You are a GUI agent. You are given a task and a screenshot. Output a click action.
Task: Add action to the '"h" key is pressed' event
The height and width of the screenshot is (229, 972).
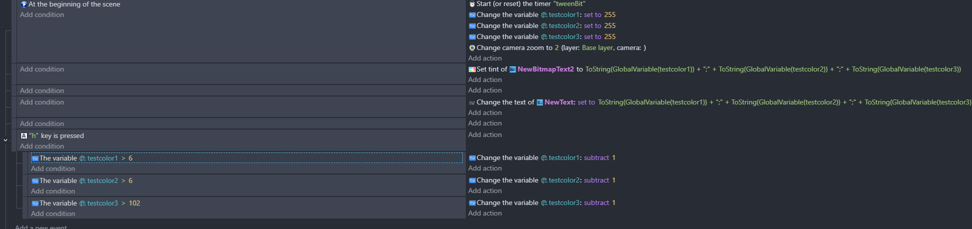[x=485, y=135]
